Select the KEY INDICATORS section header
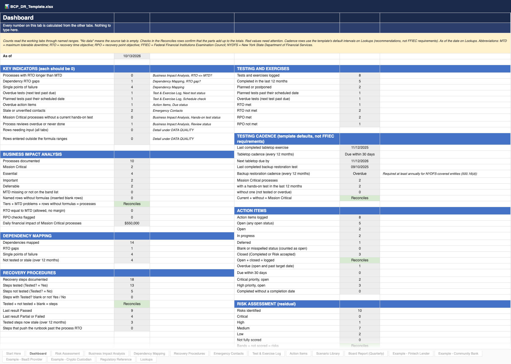 pyautogui.click(x=57, y=69)
